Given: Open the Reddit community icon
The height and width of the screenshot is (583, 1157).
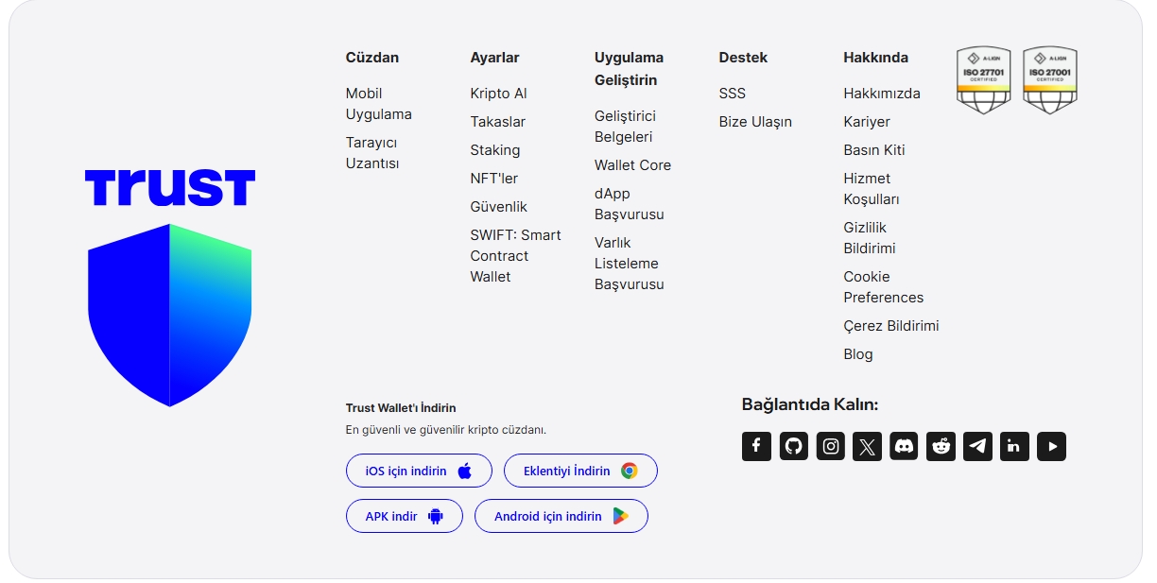Looking at the screenshot, I should [x=941, y=446].
